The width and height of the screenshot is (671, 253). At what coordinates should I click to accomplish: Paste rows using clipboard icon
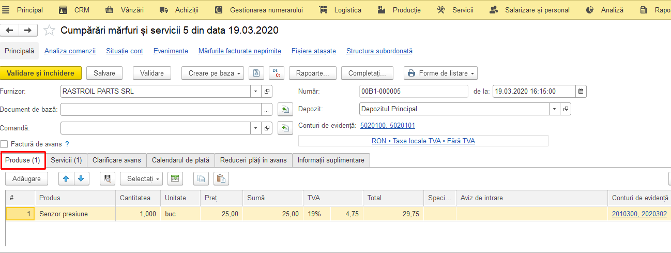point(221,178)
